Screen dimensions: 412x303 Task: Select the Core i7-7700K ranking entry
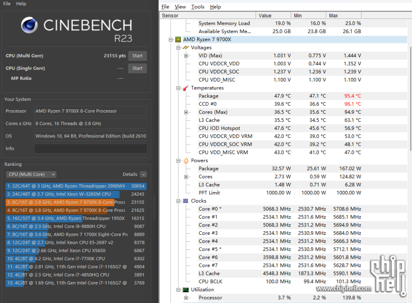76,259
